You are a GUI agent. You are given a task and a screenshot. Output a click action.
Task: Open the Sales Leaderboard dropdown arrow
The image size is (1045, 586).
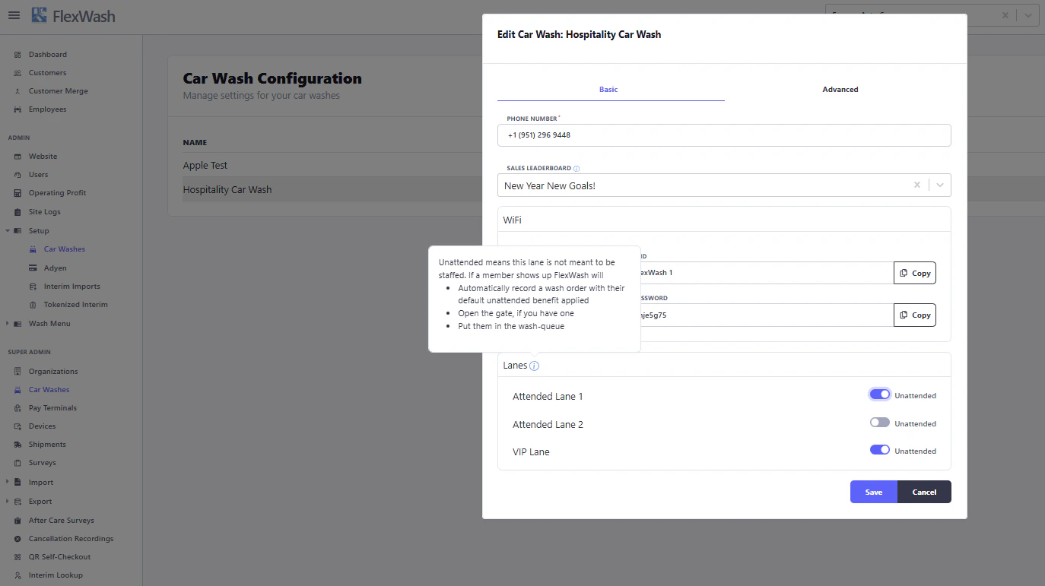click(x=940, y=185)
